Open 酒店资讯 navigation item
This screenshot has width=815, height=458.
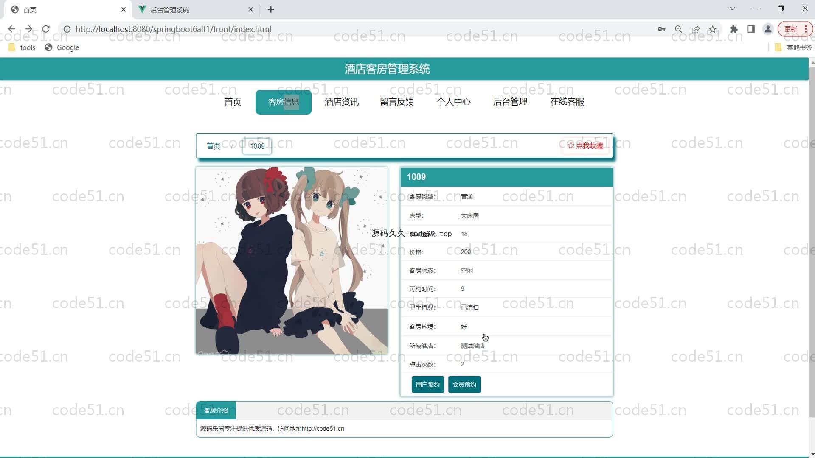(x=342, y=102)
